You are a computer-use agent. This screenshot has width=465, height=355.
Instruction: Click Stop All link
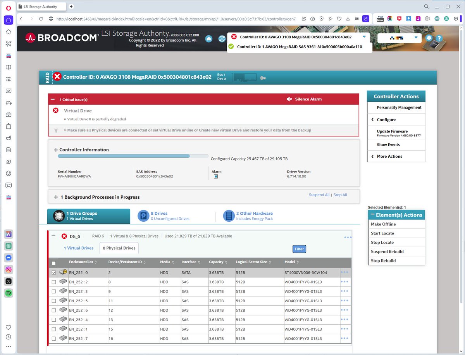(x=340, y=195)
